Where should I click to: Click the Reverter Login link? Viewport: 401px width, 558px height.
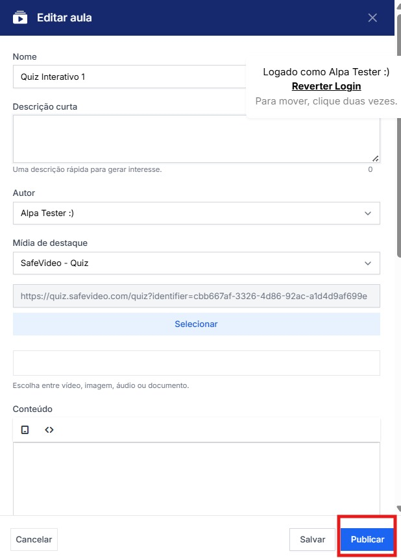coord(326,86)
